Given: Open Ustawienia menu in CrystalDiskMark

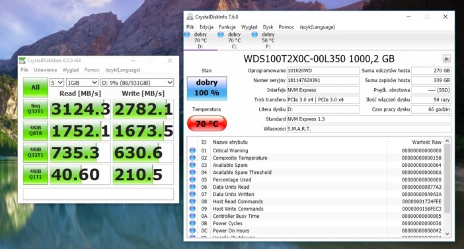Looking at the screenshot, I should click(x=45, y=70).
